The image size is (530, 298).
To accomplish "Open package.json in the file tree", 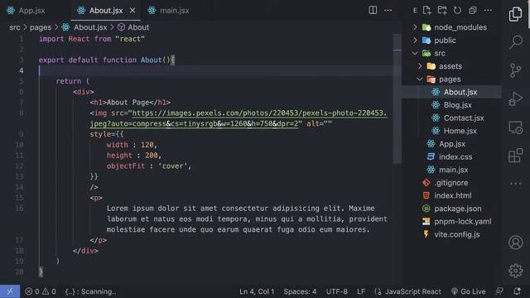I will [x=451, y=209].
